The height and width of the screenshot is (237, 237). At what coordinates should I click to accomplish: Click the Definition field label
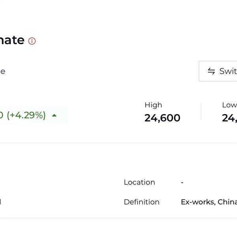coord(141,202)
